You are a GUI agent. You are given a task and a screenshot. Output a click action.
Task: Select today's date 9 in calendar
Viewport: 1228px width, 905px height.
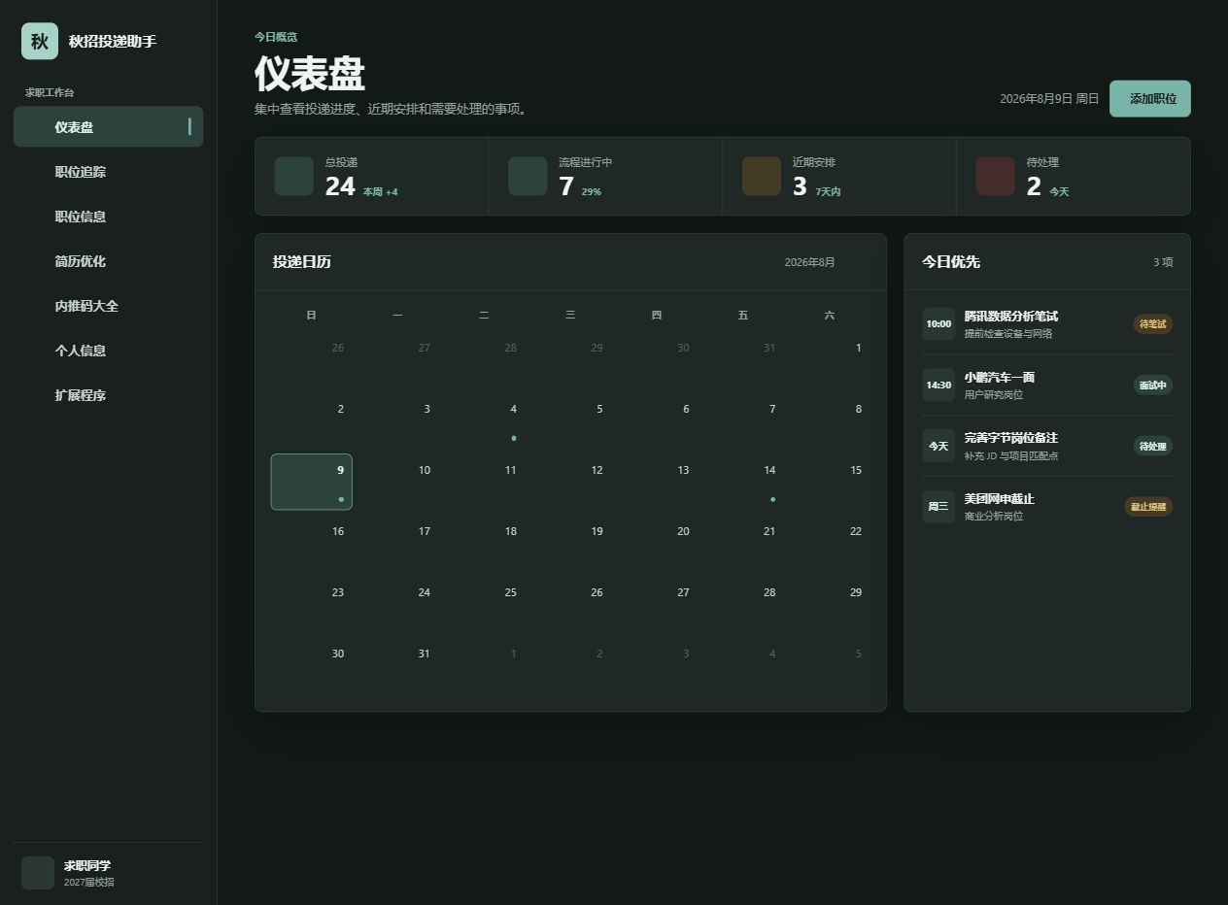pos(312,482)
